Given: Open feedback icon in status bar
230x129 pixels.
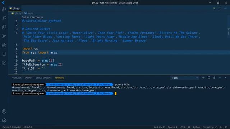Looking at the screenshot, I should [221, 127].
